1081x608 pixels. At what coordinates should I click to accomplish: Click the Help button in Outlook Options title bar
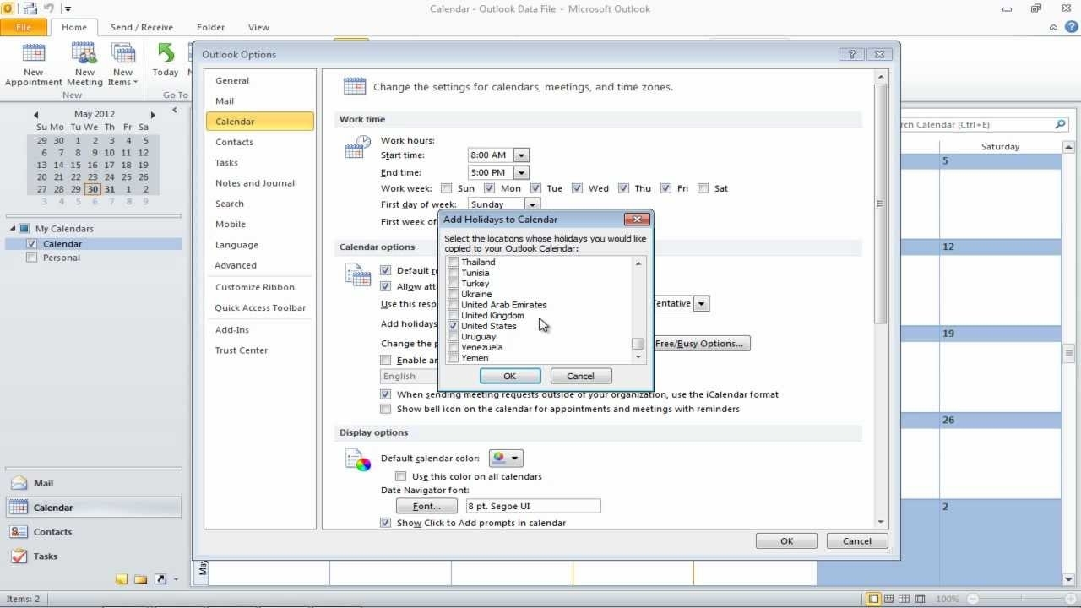coord(852,54)
